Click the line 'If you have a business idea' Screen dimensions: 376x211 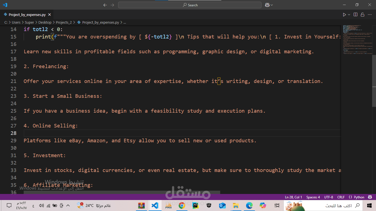point(145,111)
